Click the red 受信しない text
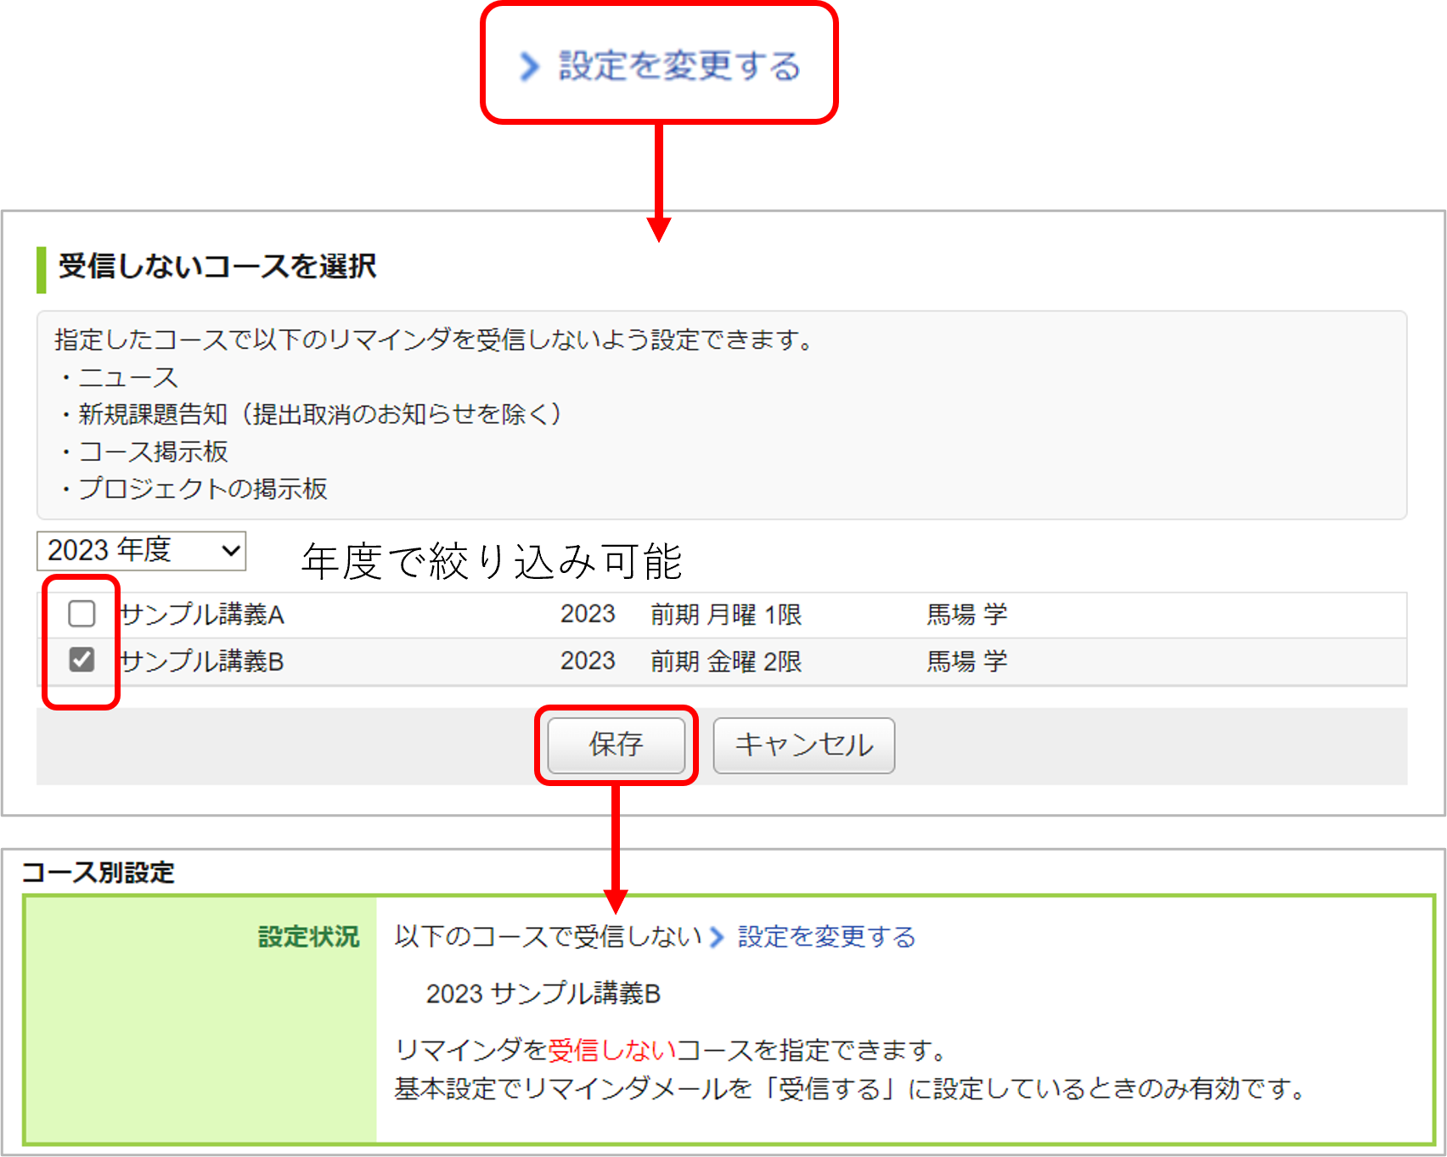The image size is (1447, 1157). [x=612, y=1051]
